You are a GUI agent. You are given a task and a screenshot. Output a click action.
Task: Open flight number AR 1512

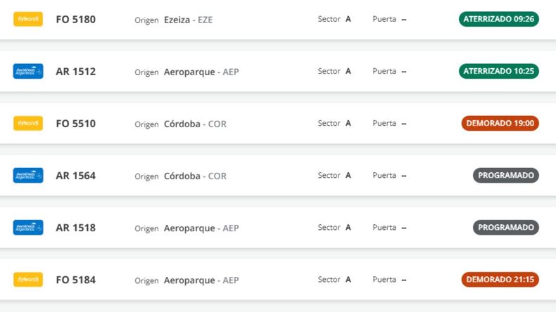tap(75, 72)
